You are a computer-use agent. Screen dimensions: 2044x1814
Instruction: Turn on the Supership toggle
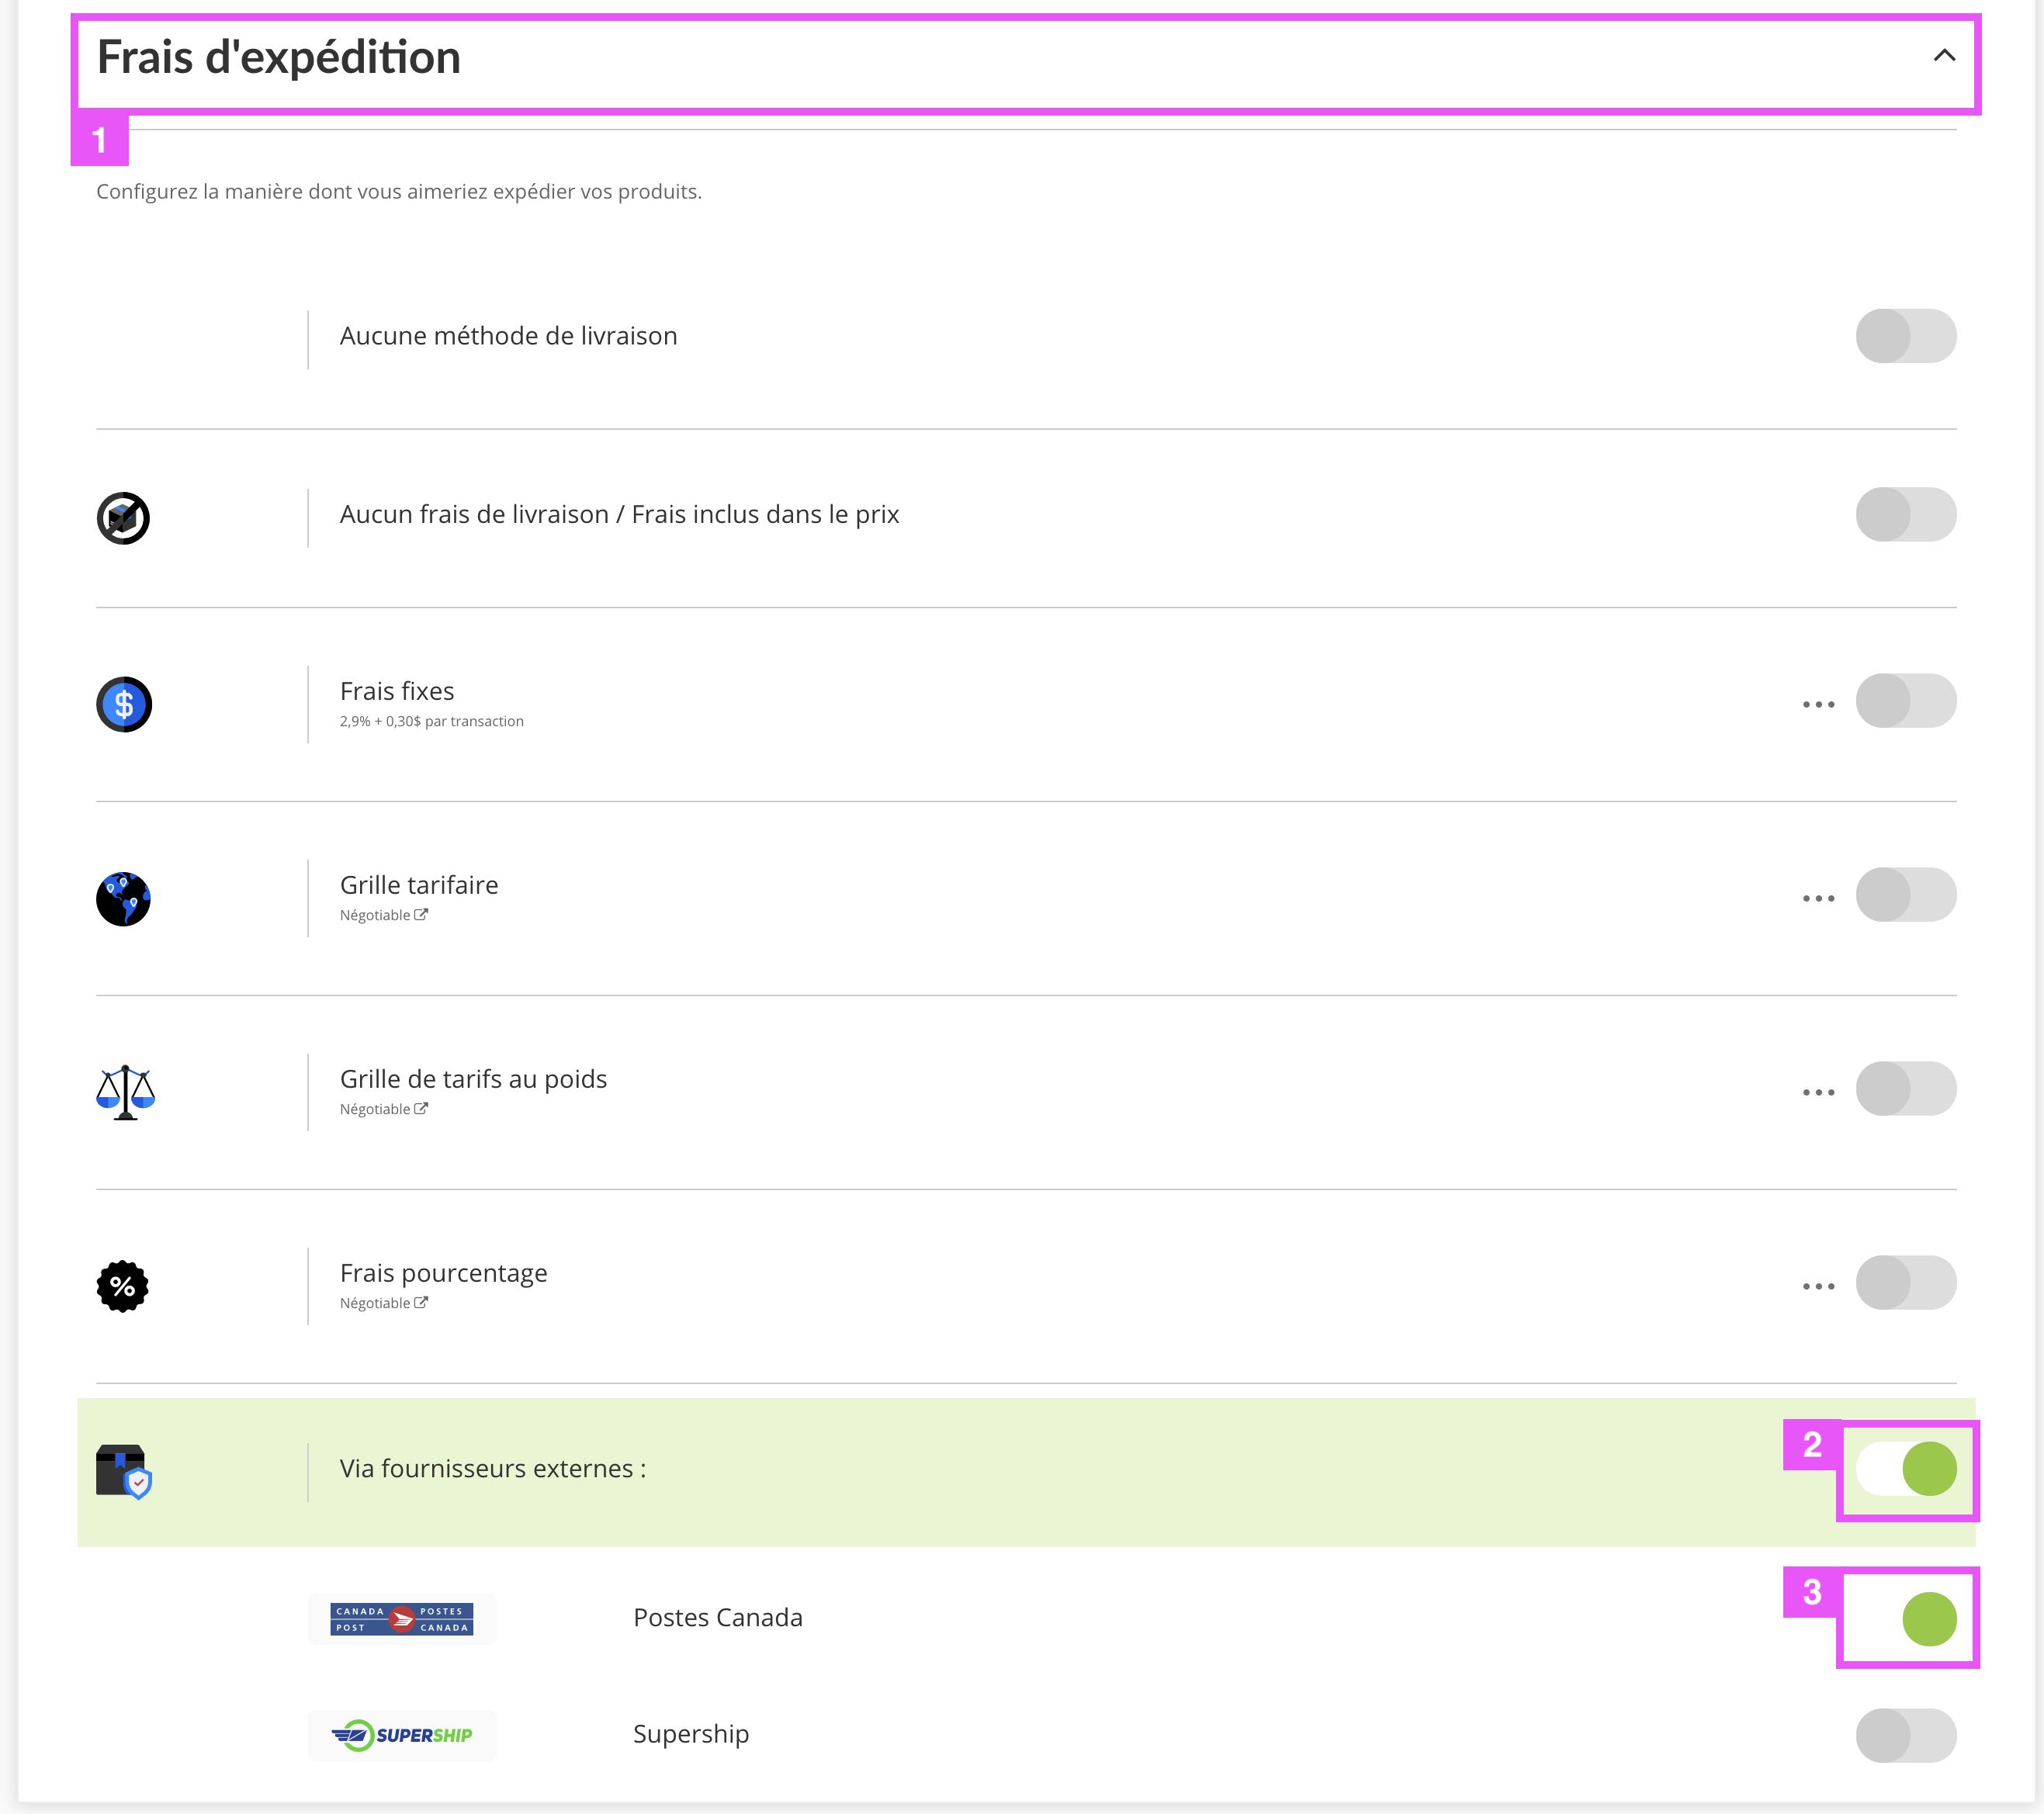point(1906,1735)
